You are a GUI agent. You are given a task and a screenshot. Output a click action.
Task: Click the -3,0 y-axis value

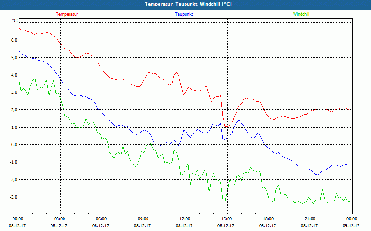tap(13, 197)
